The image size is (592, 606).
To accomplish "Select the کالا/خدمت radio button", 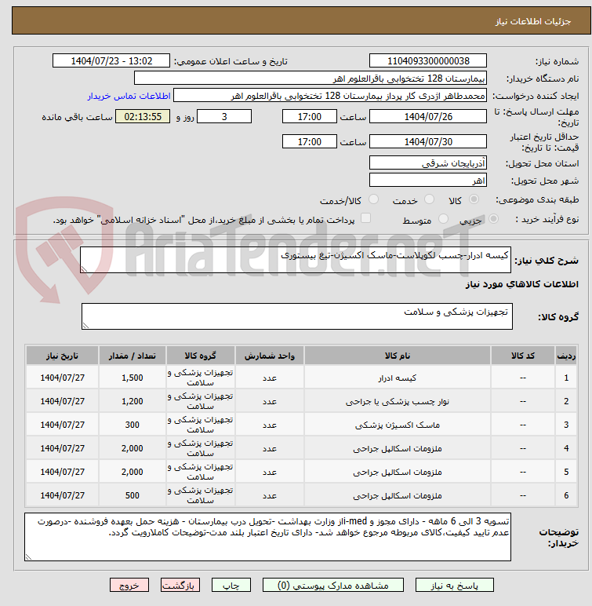I will (x=373, y=199).
